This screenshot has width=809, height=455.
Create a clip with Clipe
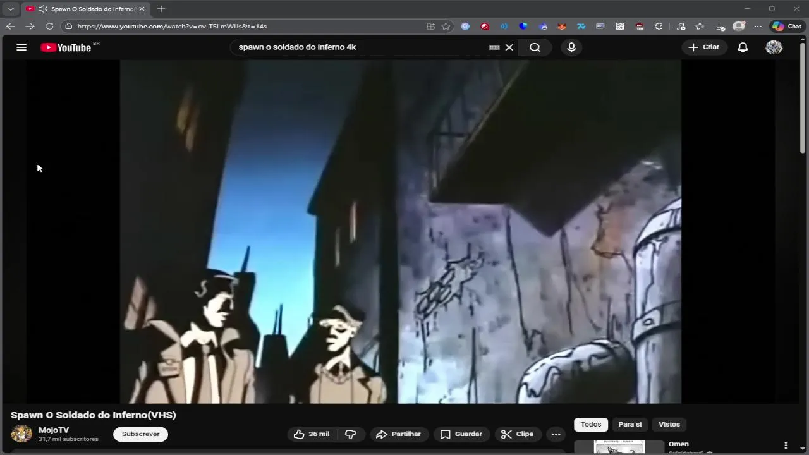click(x=518, y=434)
